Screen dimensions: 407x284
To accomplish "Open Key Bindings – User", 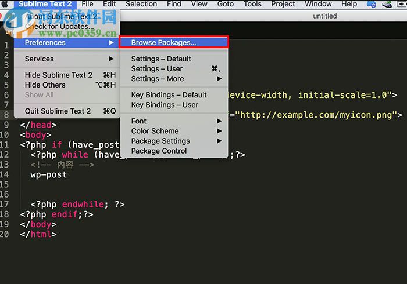I will [x=174, y=105].
